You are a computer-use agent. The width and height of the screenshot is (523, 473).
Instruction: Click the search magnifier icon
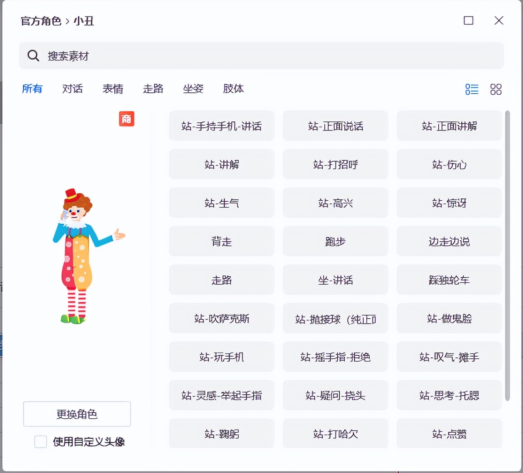pyautogui.click(x=33, y=55)
